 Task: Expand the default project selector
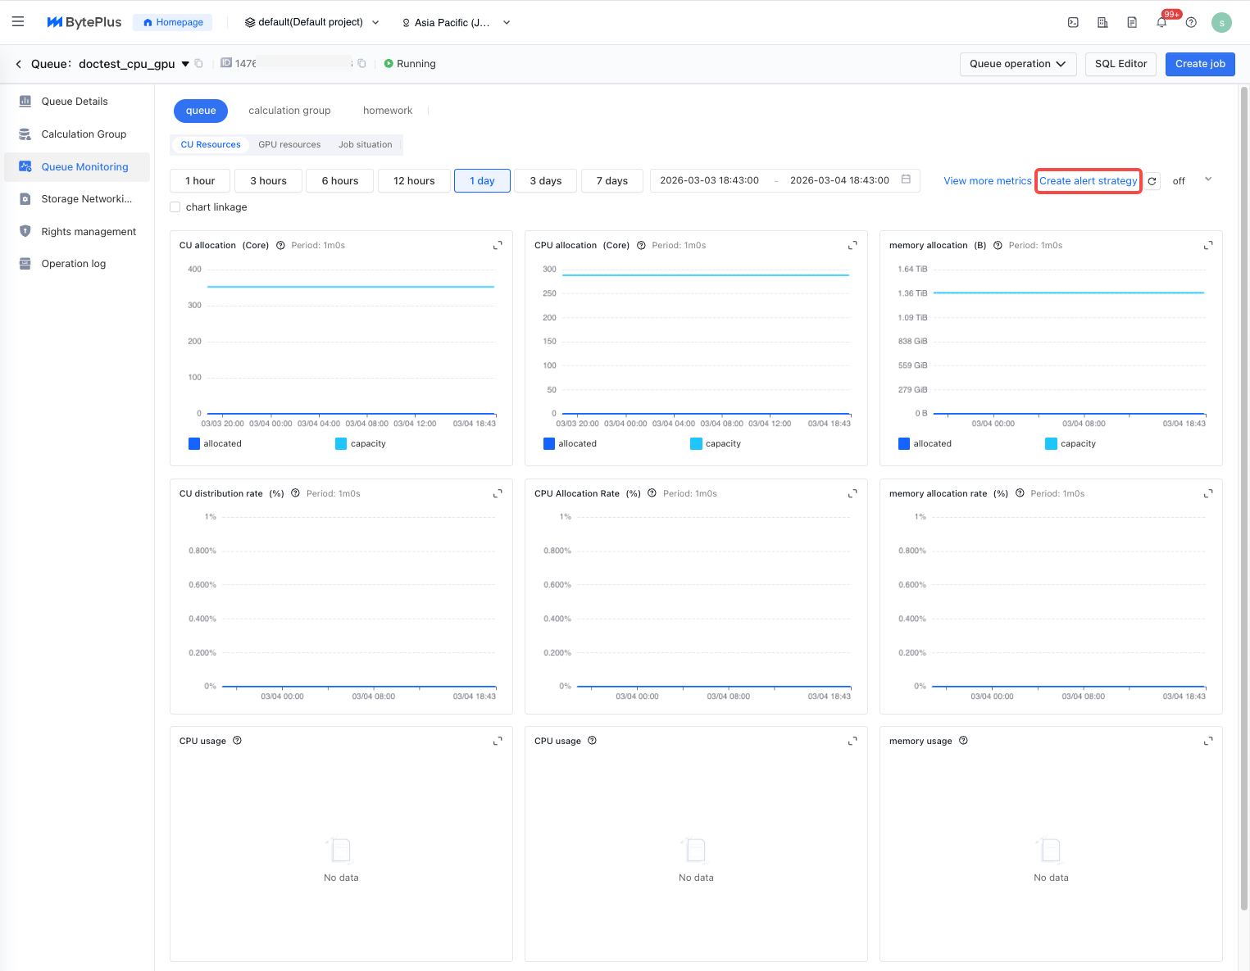tap(311, 23)
